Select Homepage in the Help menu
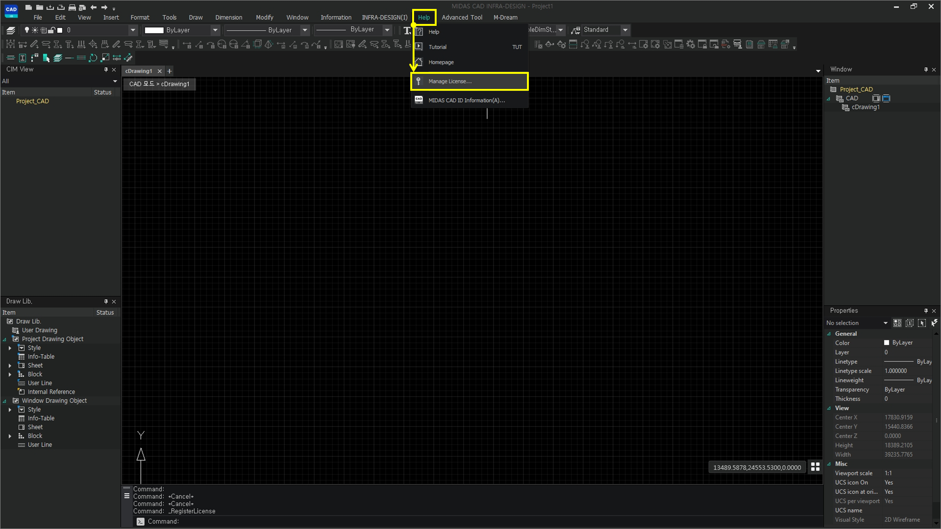This screenshot has height=529, width=941. 469,62
